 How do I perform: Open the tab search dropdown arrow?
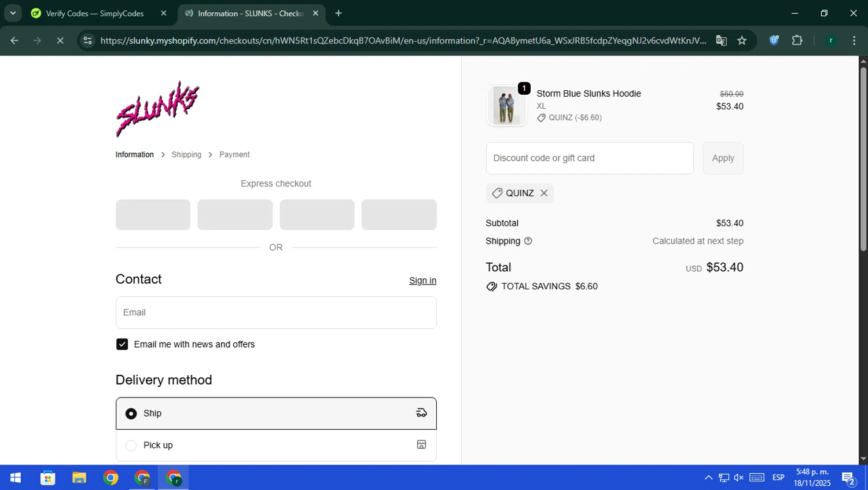point(13,13)
